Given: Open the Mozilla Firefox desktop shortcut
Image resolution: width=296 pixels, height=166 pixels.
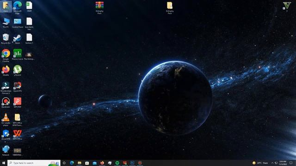Looking at the screenshot, I should (6, 71).
